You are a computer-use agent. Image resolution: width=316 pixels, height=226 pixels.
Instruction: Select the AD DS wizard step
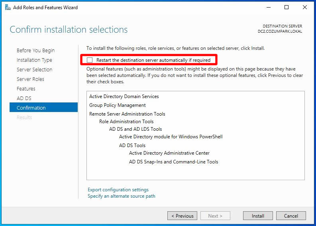(24, 98)
